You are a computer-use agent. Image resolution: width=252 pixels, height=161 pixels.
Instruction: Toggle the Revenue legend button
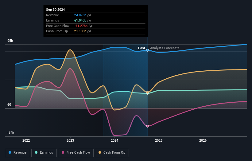coord(17,153)
